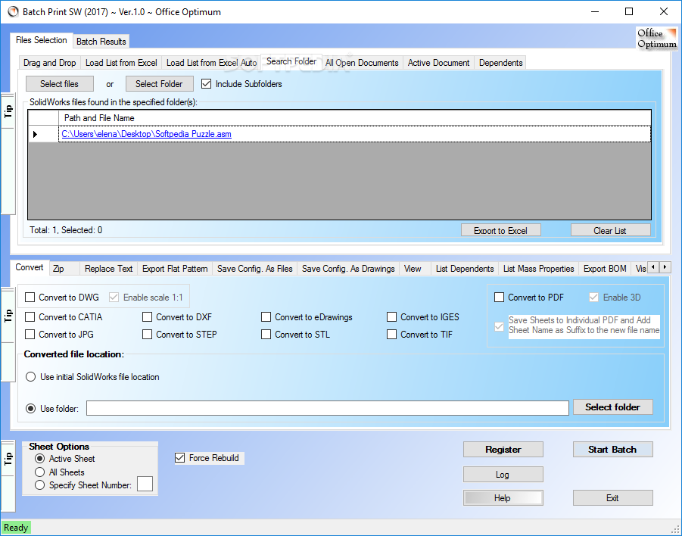Image resolution: width=682 pixels, height=536 pixels.
Task: Open Save Config. As Drawings tab
Action: [348, 269]
